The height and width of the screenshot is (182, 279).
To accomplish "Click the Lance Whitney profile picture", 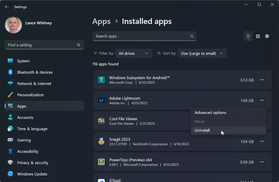I will (14, 25).
